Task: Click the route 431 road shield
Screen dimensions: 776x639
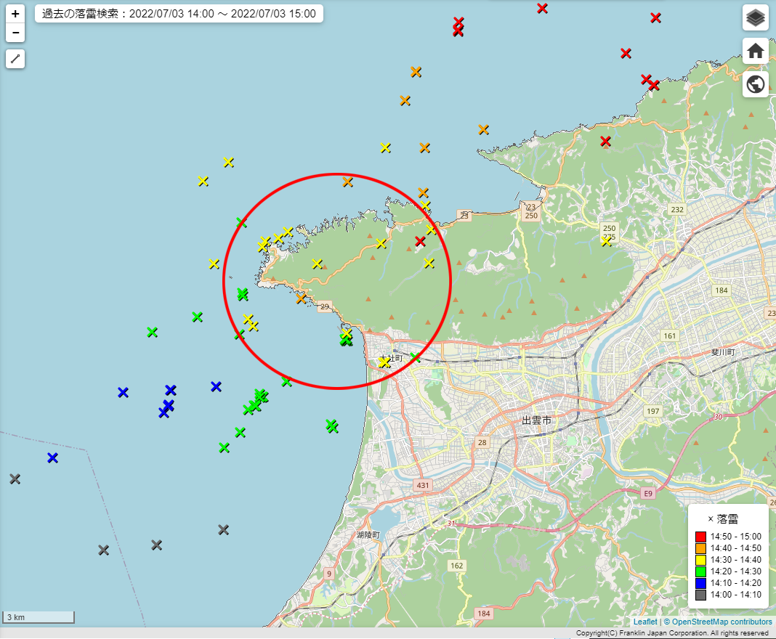Action: [422, 485]
